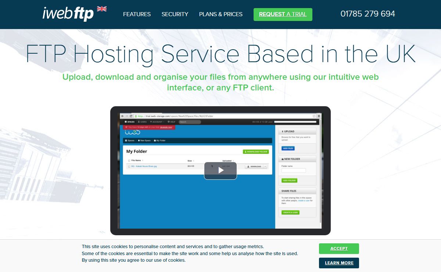Viewport: 441px width, 272px height.
Task: Click the UK flag icon
Action: tap(102, 9)
